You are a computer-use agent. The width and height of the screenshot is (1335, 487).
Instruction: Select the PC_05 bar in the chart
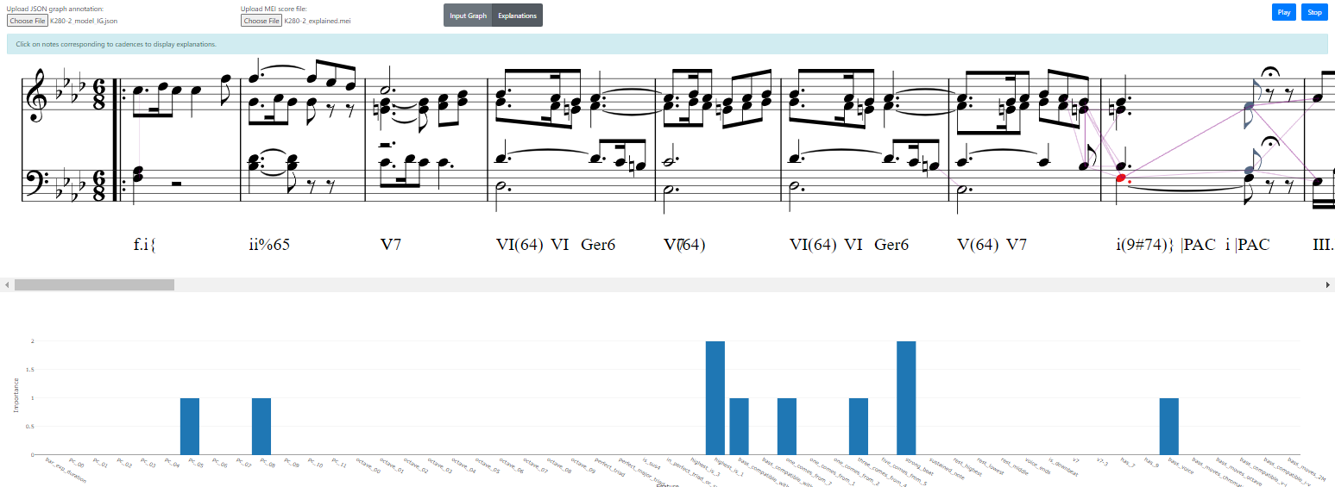(x=190, y=426)
